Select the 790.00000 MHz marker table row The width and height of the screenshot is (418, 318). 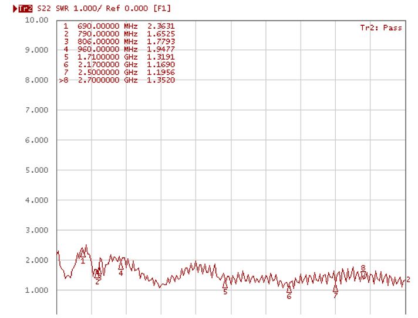(119, 34)
